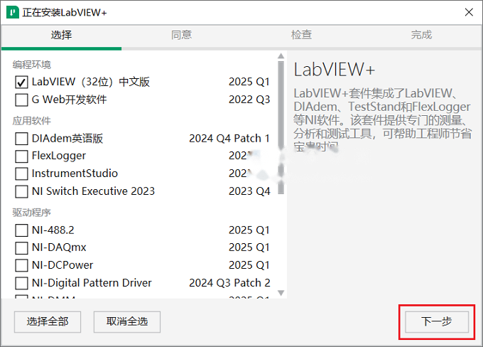Proceed with the 下一步 button

click(x=437, y=321)
